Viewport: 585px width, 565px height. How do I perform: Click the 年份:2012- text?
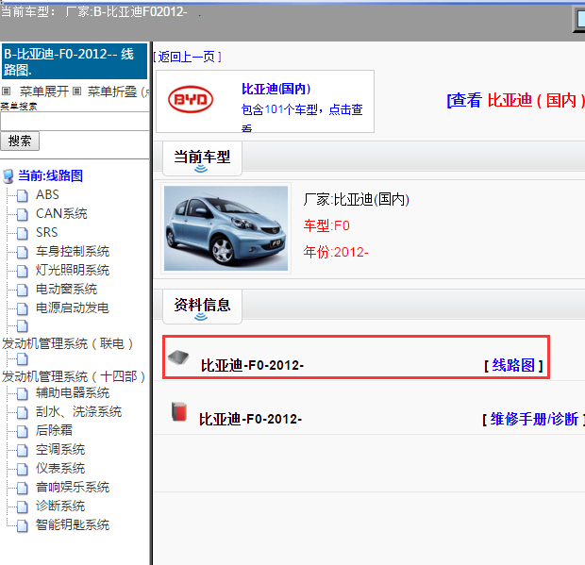(336, 253)
